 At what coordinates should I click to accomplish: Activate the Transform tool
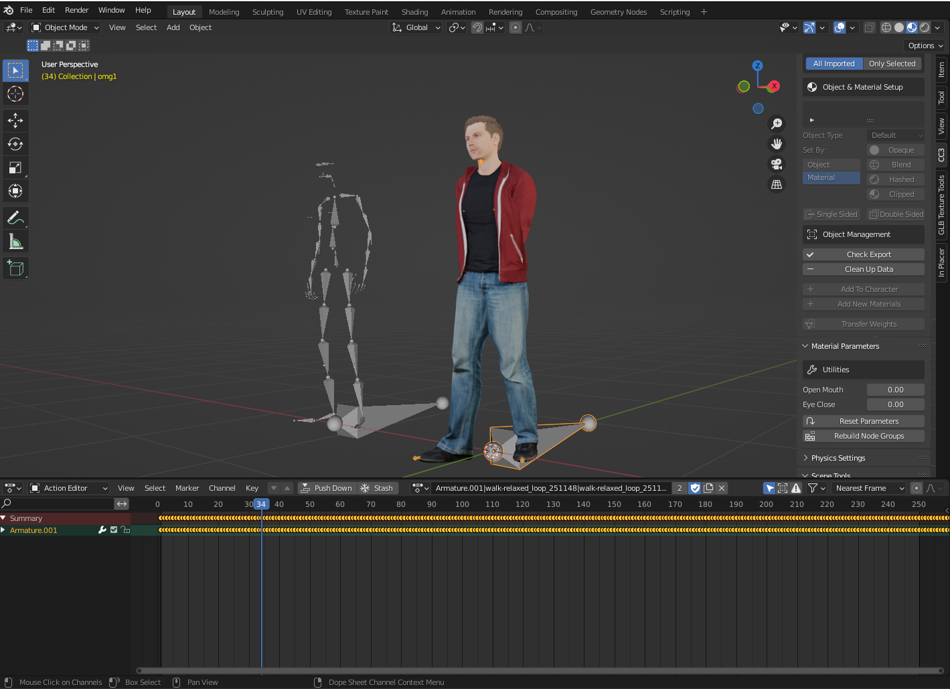(x=15, y=191)
